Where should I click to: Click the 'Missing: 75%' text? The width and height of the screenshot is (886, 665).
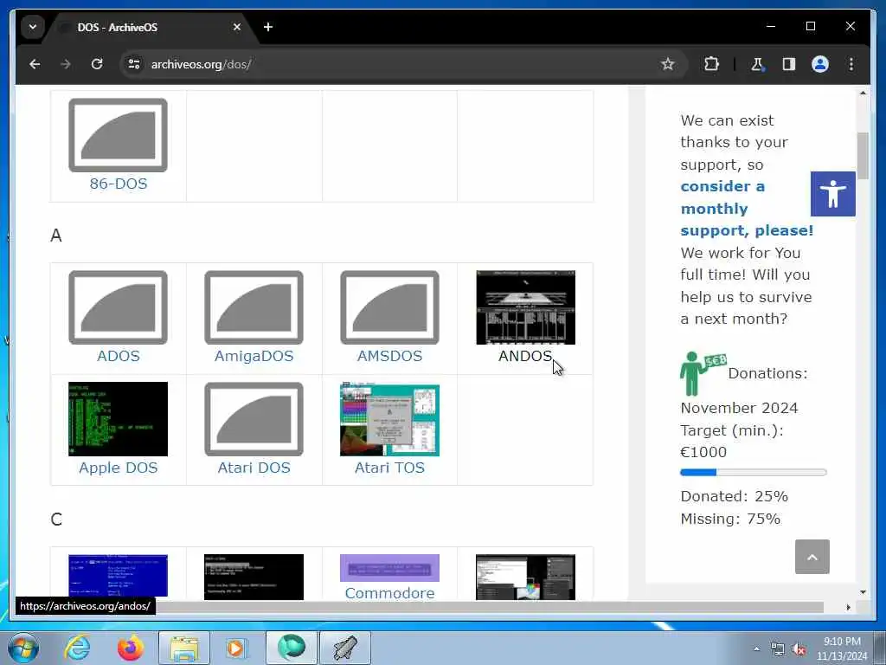[730, 520]
